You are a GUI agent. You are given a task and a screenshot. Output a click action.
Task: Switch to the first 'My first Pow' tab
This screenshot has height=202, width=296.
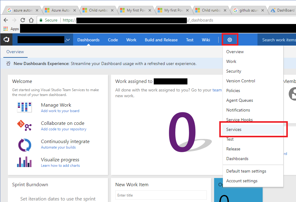coord(136,10)
